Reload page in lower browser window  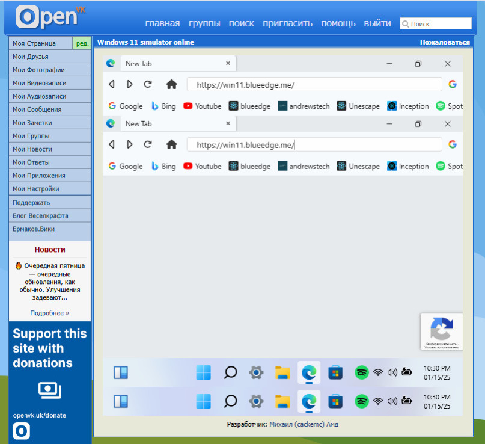(148, 144)
